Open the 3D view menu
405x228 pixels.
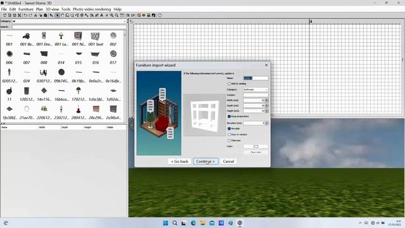click(x=52, y=9)
